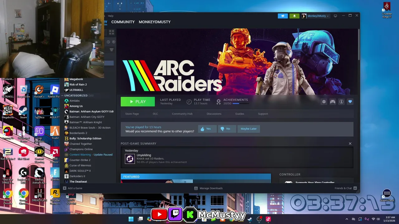399x224 pixels.
Task: Open Windows Start menu
Action: (x=131, y=219)
